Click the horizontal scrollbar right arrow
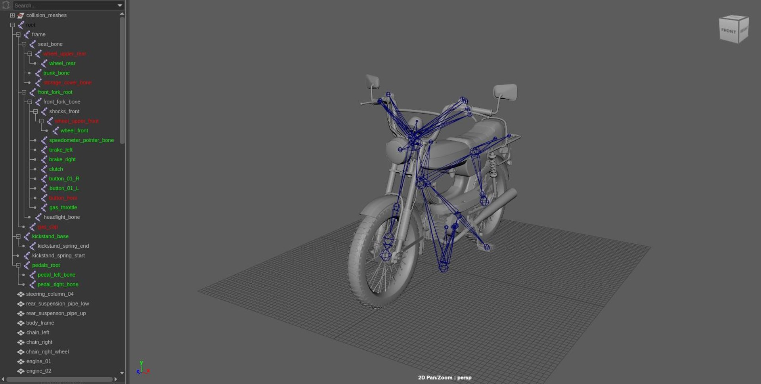The height and width of the screenshot is (384, 761). [x=116, y=379]
